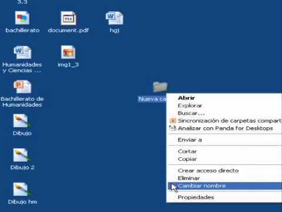Screen dimensions: 282x212
Task: Click the Bachillerato de Humanidades label text
Action: [22, 102]
